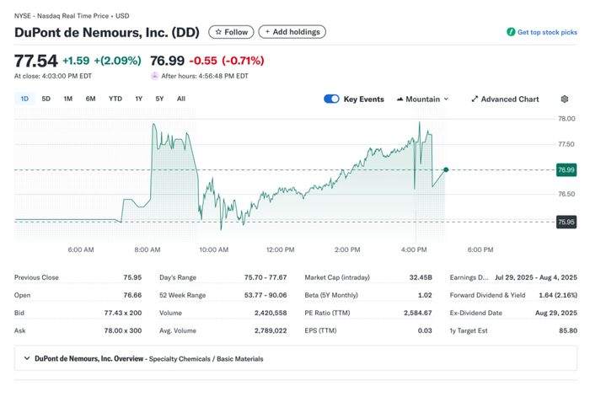Switch chart to 1Y range
Viewport: 590px width, 402px height.
[x=138, y=99]
